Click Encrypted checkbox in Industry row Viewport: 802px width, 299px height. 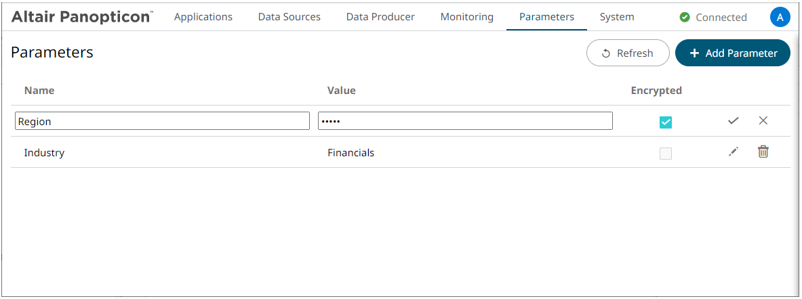pos(666,153)
